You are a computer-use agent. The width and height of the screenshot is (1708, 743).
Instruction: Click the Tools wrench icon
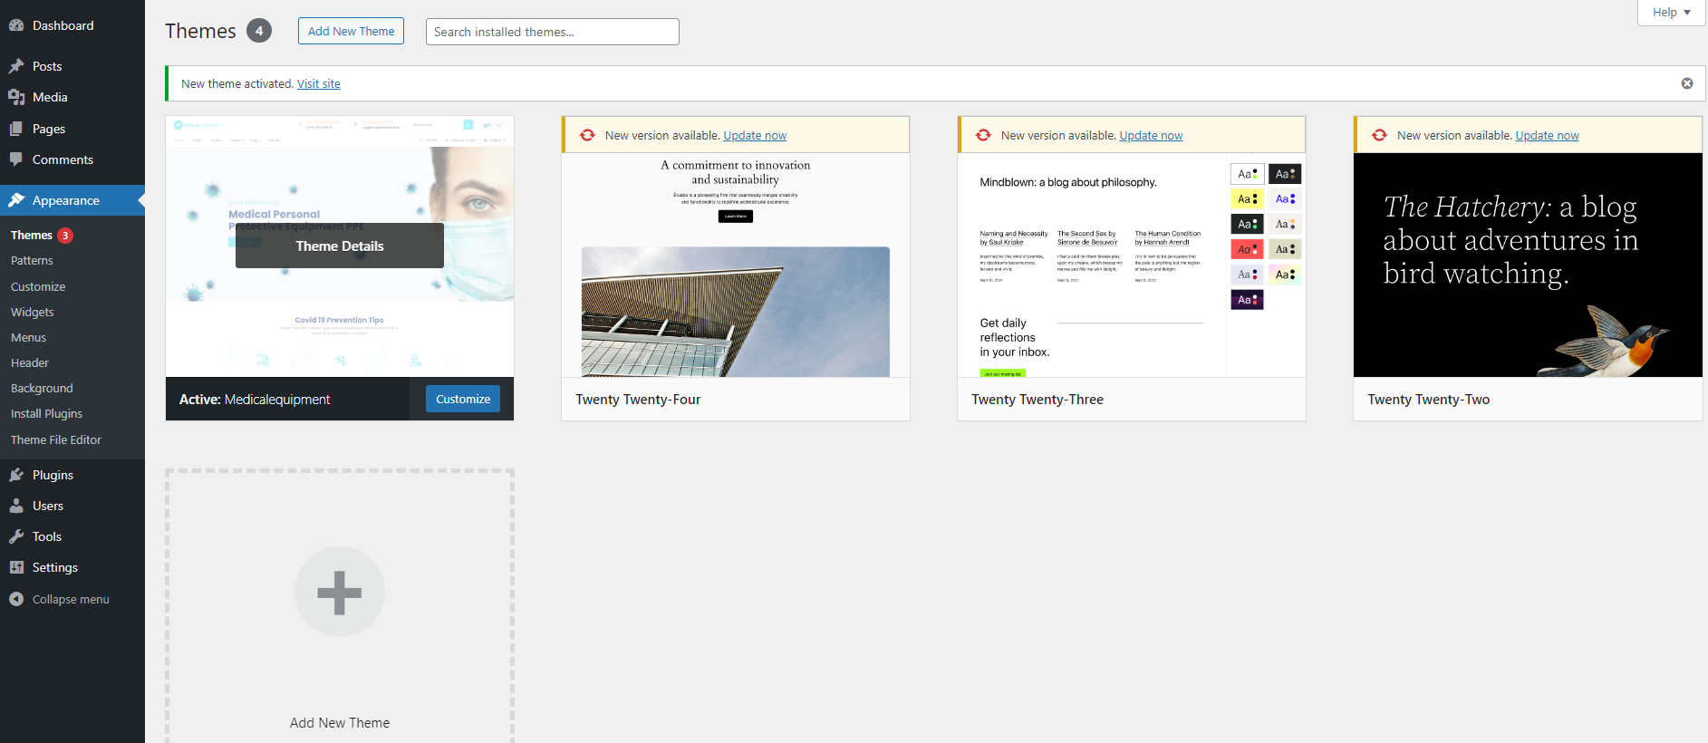pyautogui.click(x=16, y=536)
